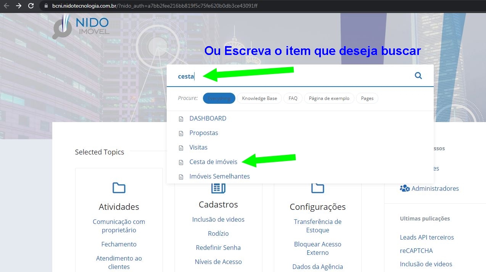Image resolution: width=486 pixels, height=272 pixels.
Task: Click the search magnifier icon
Action: (x=418, y=76)
